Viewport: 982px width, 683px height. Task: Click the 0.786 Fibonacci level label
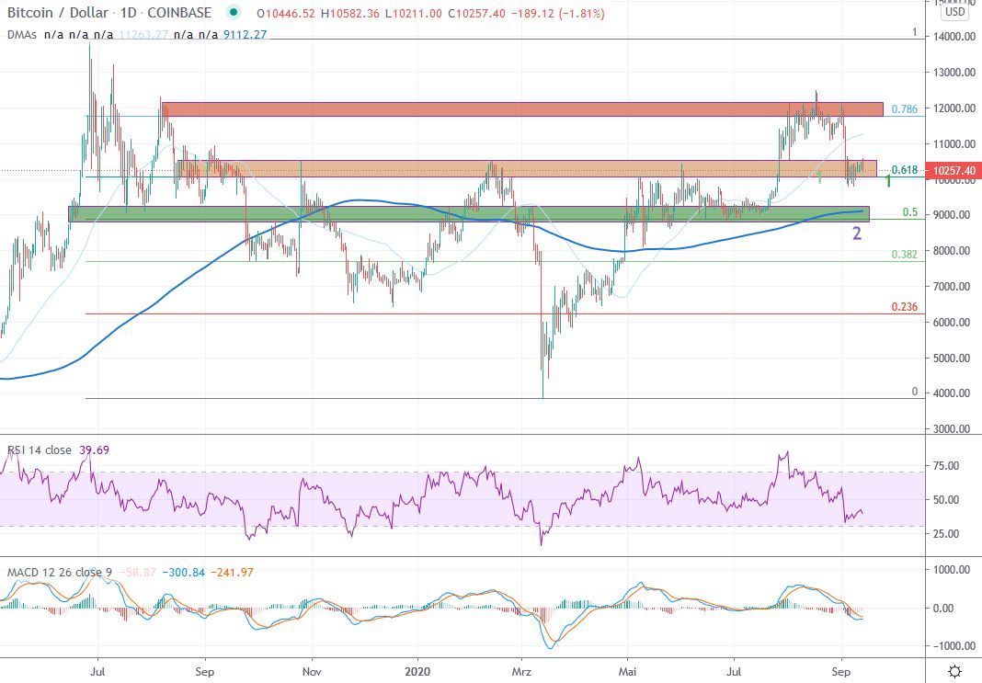pos(906,108)
